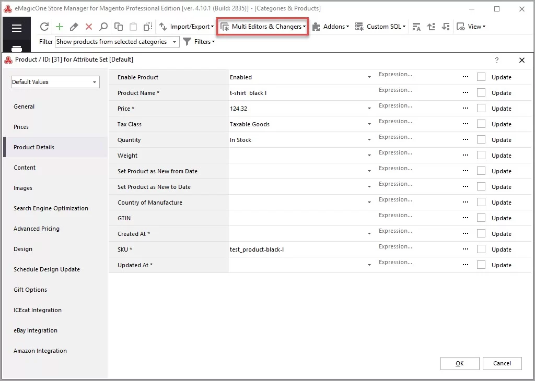Click the move down sort icon
The width and height of the screenshot is (535, 381).
pyautogui.click(x=445, y=27)
